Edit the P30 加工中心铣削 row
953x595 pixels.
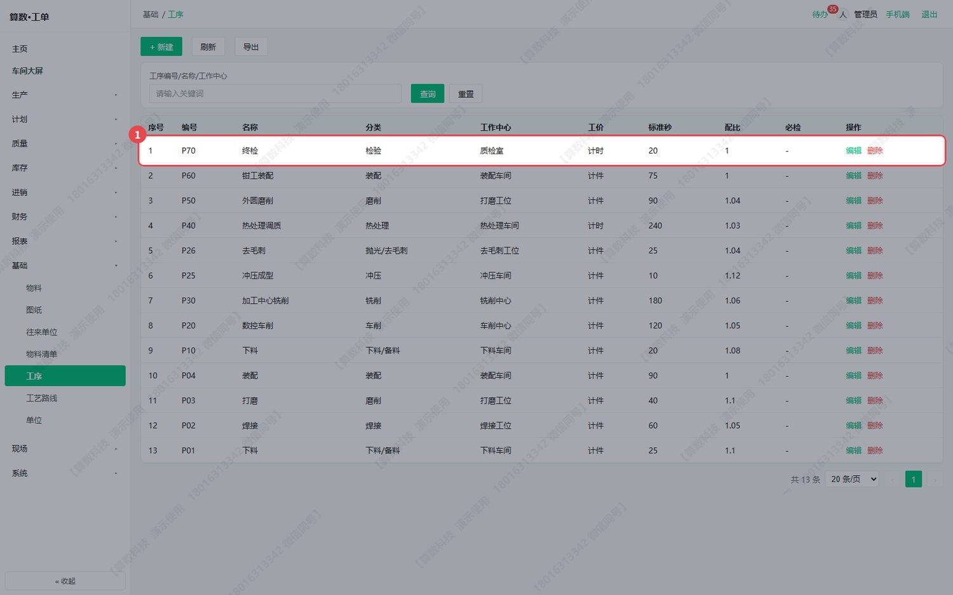pos(853,301)
